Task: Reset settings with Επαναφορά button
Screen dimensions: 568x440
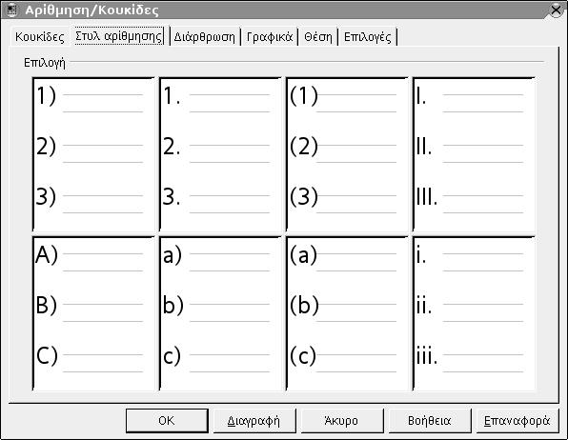Action: pyautogui.click(x=517, y=420)
